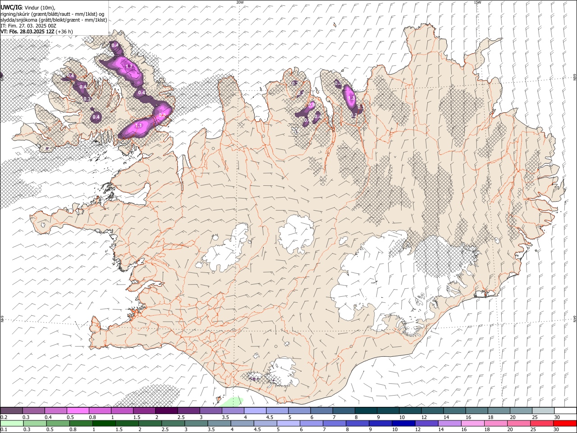Click the deep blue 10 swatch in lower legend row

coord(403,423)
